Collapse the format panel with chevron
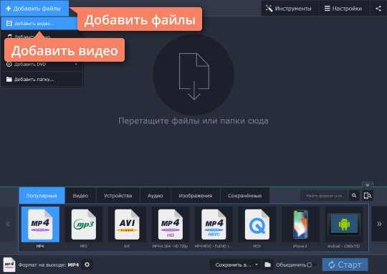This screenshot has height=274, width=387. 368,185
